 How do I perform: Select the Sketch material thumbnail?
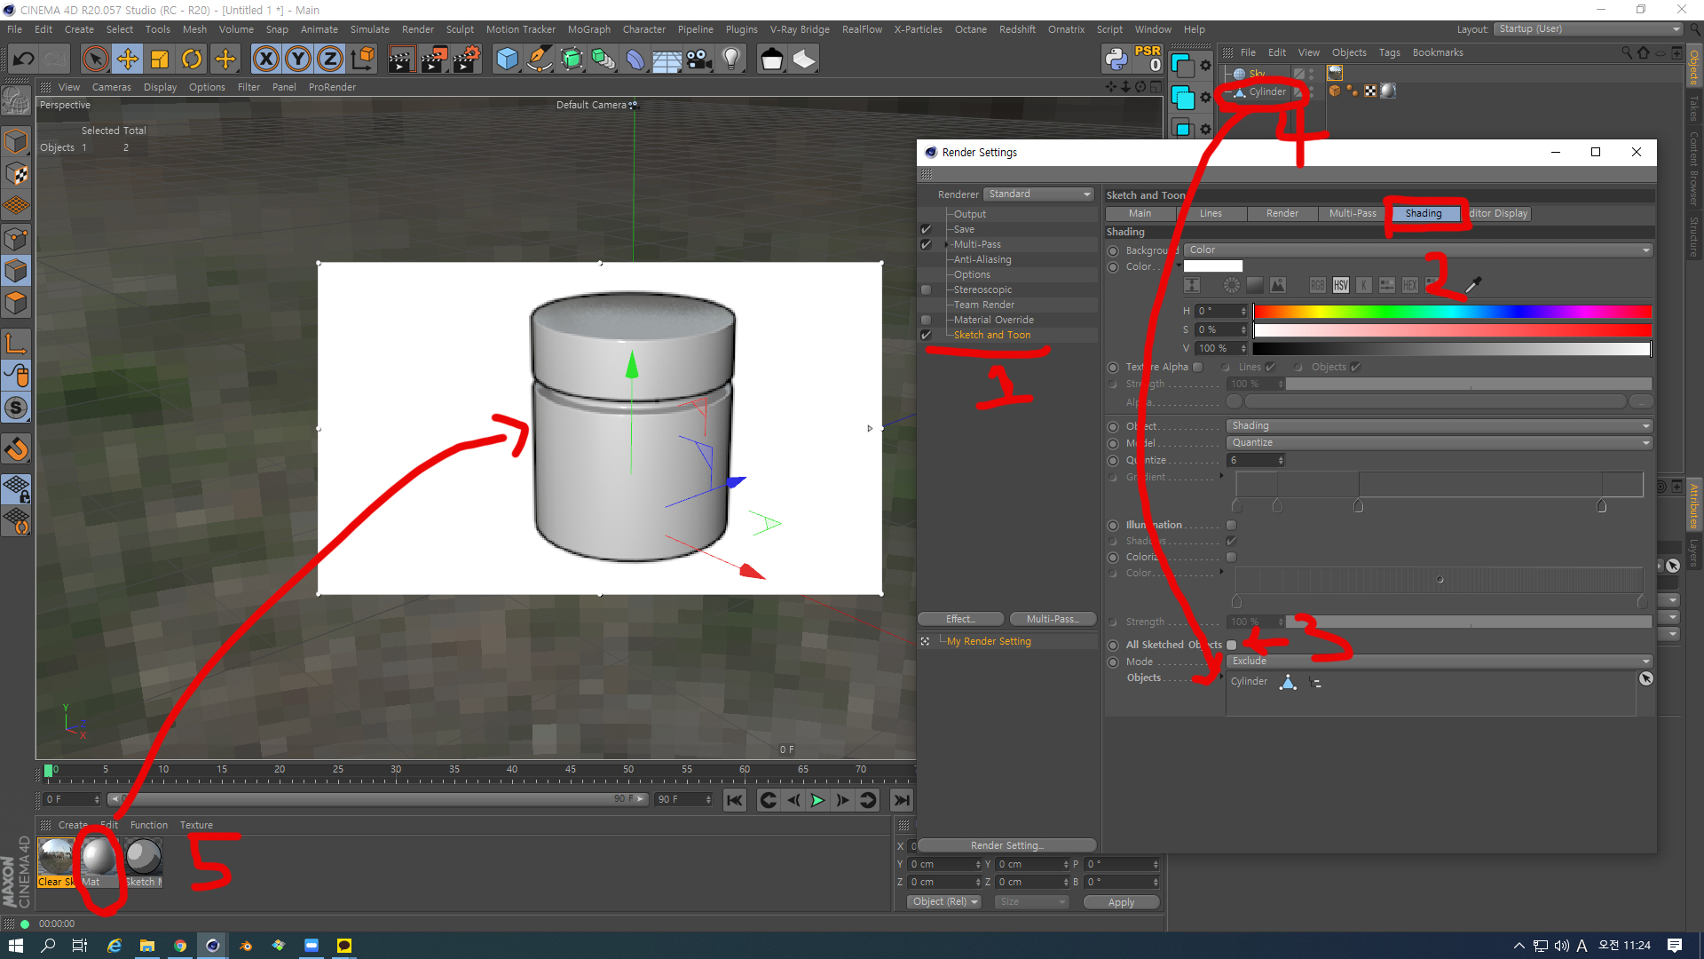click(143, 857)
